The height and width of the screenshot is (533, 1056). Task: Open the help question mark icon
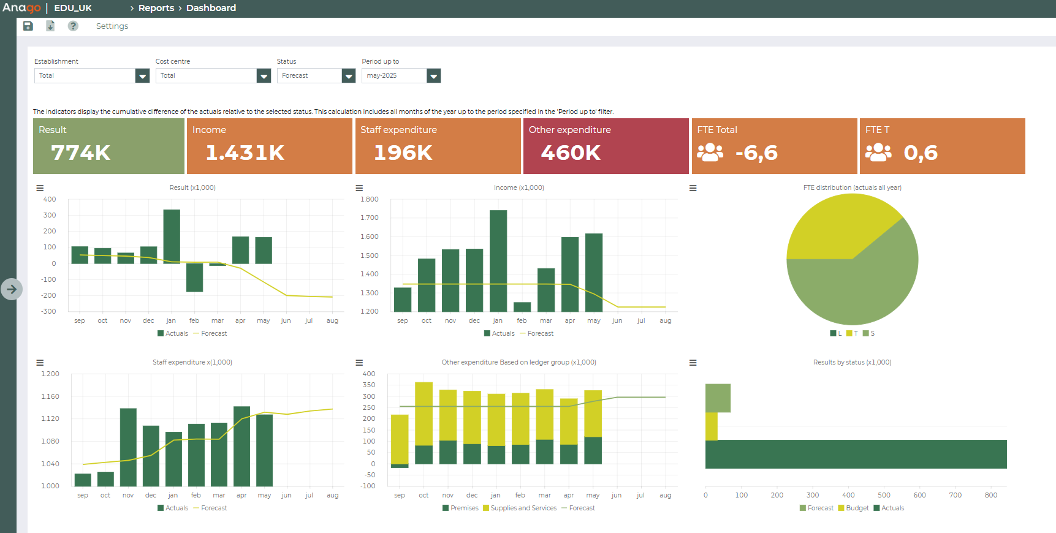[x=73, y=26]
